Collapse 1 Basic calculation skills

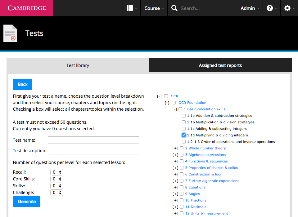[175, 109]
